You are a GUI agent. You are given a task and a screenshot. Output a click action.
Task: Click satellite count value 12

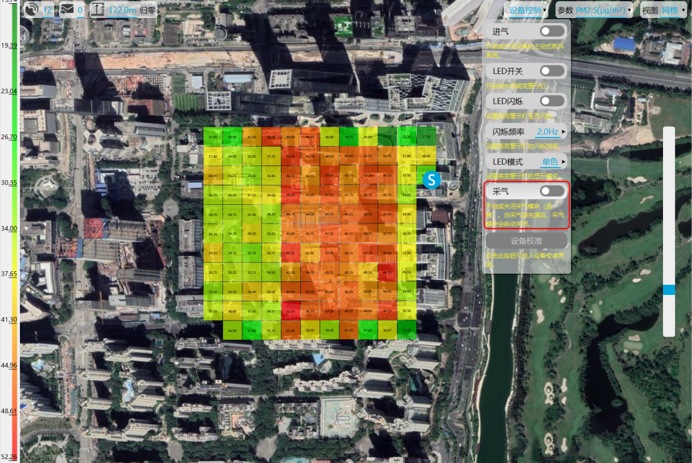pos(47,10)
